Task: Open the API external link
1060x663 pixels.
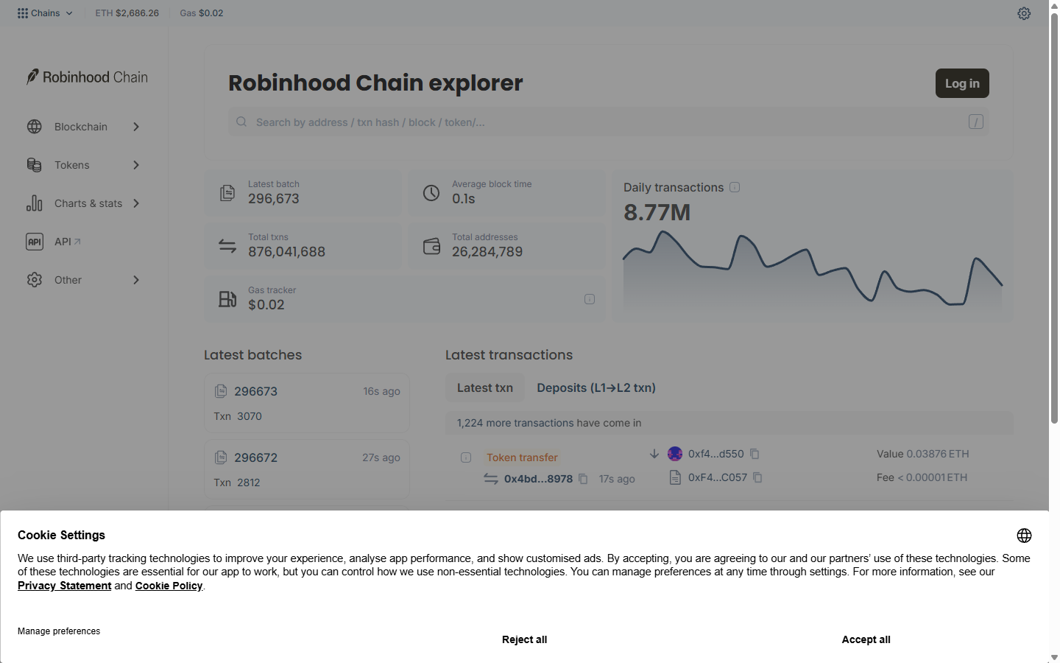Action: tap(68, 242)
